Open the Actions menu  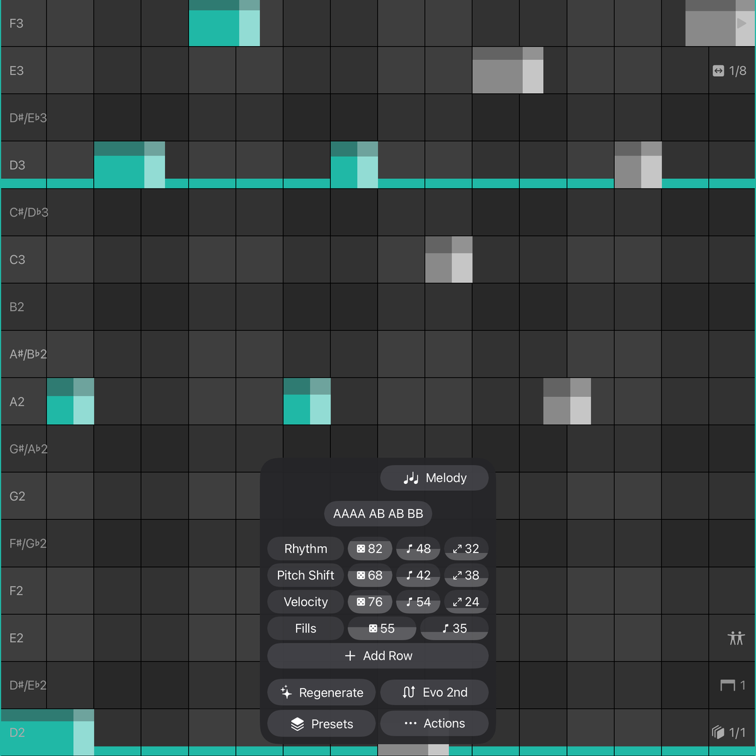click(434, 723)
